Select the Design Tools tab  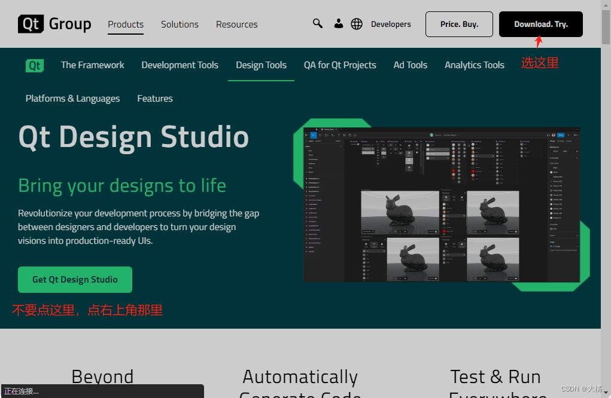pos(261,65)
